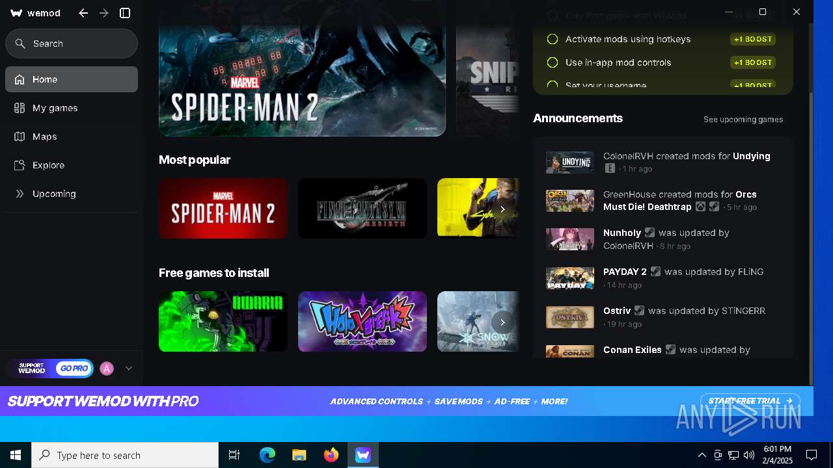Open Maps in the sidebar

(x=72, y=136)
